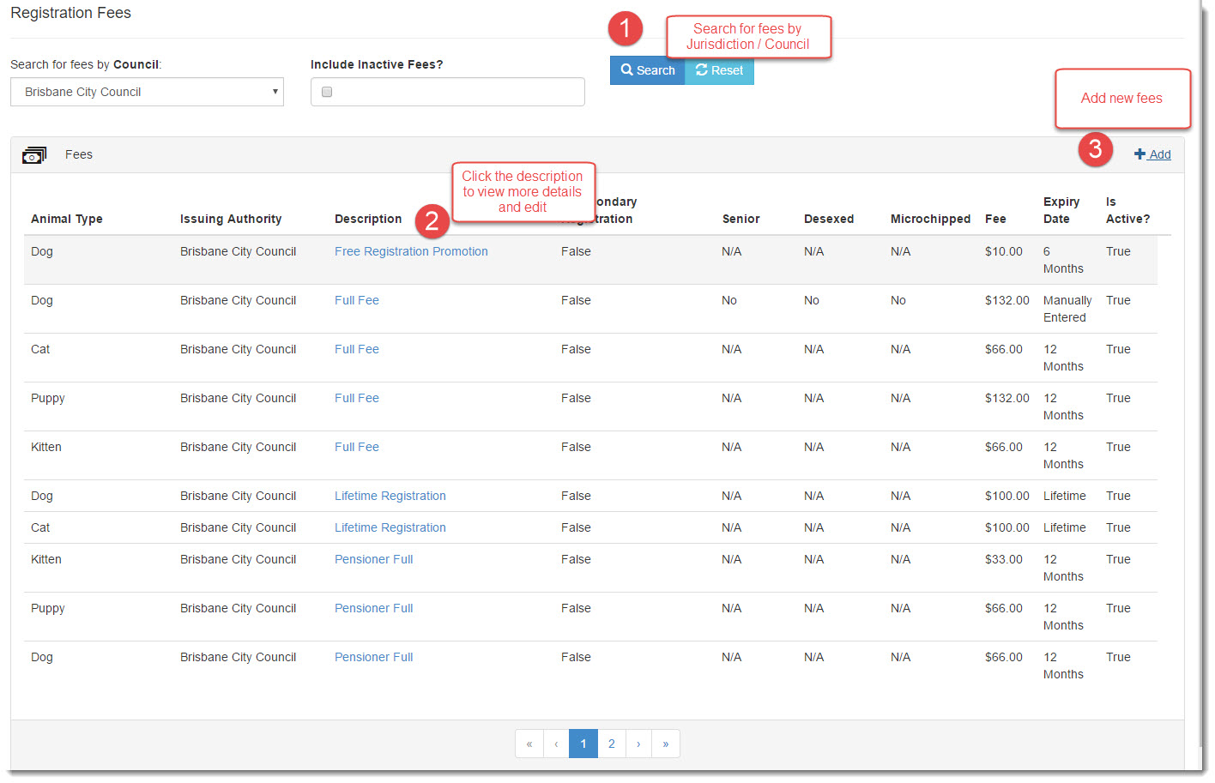
Task: Click the Add link to add new fees
Action: (1152, 154)
